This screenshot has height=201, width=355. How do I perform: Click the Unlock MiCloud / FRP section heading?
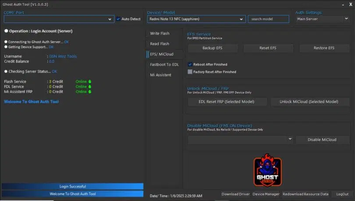pyautogui.click(x=208, y=89)
